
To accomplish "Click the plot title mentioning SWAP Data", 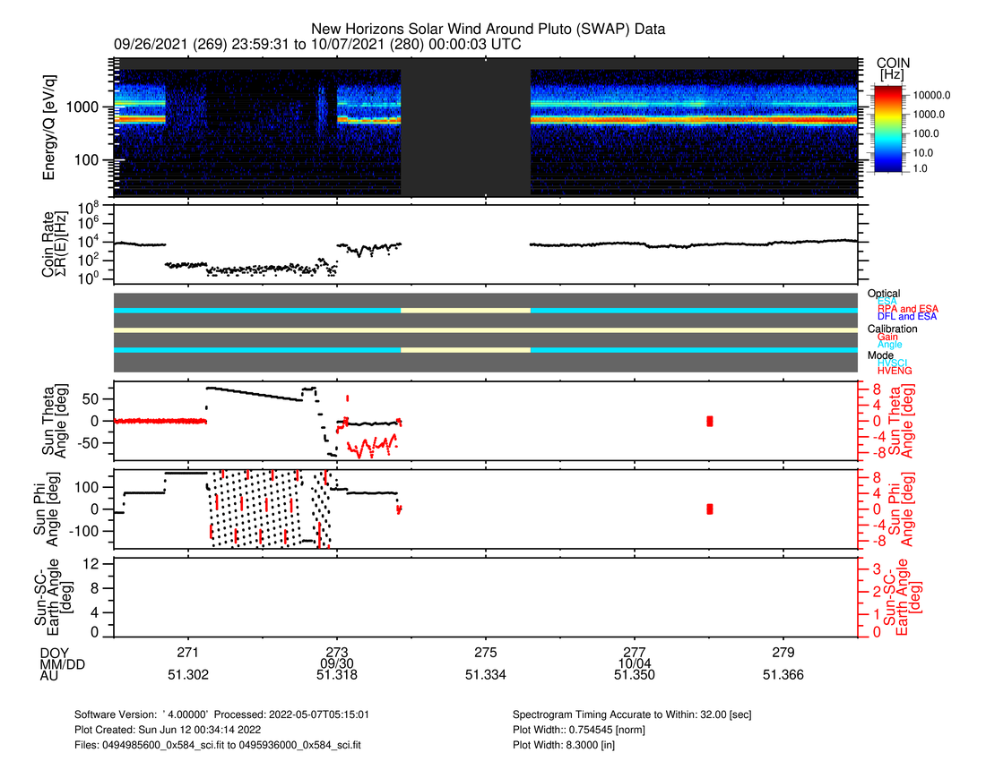I will point(488,30).
